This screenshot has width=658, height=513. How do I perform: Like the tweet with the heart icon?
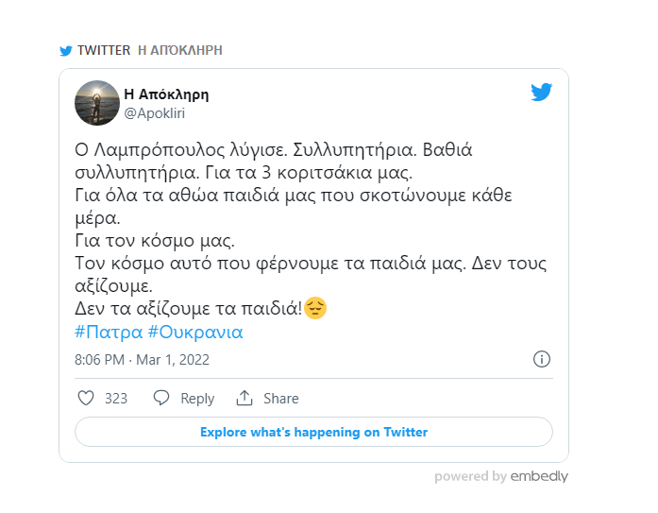(86, 398)
